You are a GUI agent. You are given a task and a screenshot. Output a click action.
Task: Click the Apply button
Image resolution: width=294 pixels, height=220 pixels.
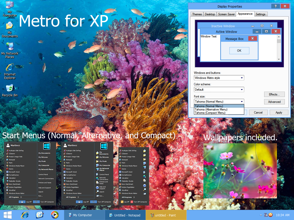pyautogui.click(x=279, y=112)
